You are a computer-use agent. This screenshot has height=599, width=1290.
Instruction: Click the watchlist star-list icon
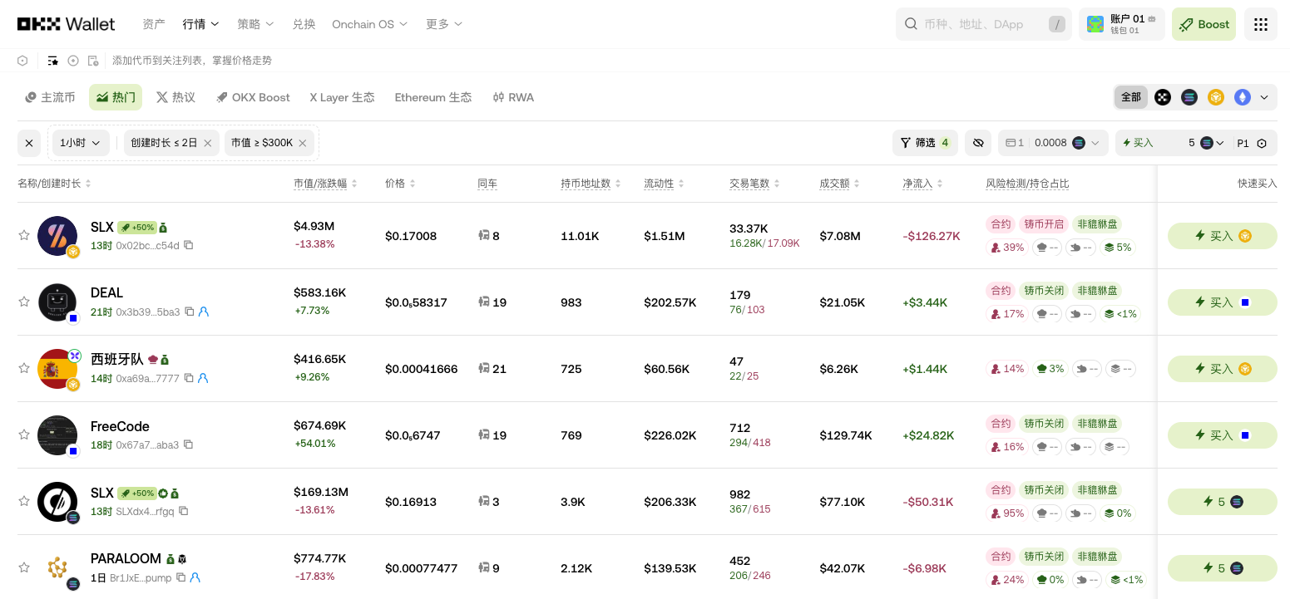[x=53, y=61]
